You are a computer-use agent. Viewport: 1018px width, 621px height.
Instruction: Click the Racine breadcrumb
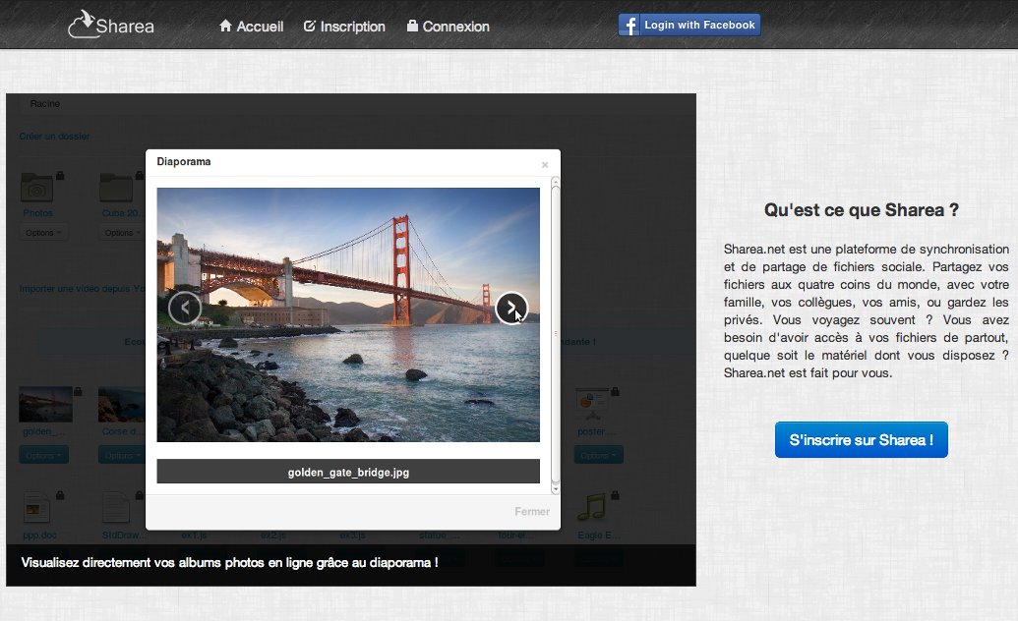click(45, 104)
